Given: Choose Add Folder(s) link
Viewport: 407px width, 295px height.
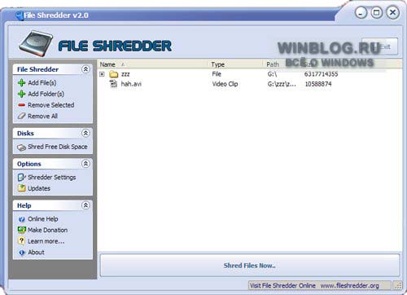Looking at the screenshot, I should (46, 94).
